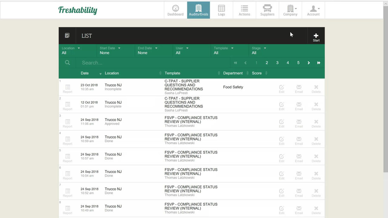Edit the 12 Oct 2018 audit
The width and height of the screenshot is (388, 218).
(x=282, y=106)
